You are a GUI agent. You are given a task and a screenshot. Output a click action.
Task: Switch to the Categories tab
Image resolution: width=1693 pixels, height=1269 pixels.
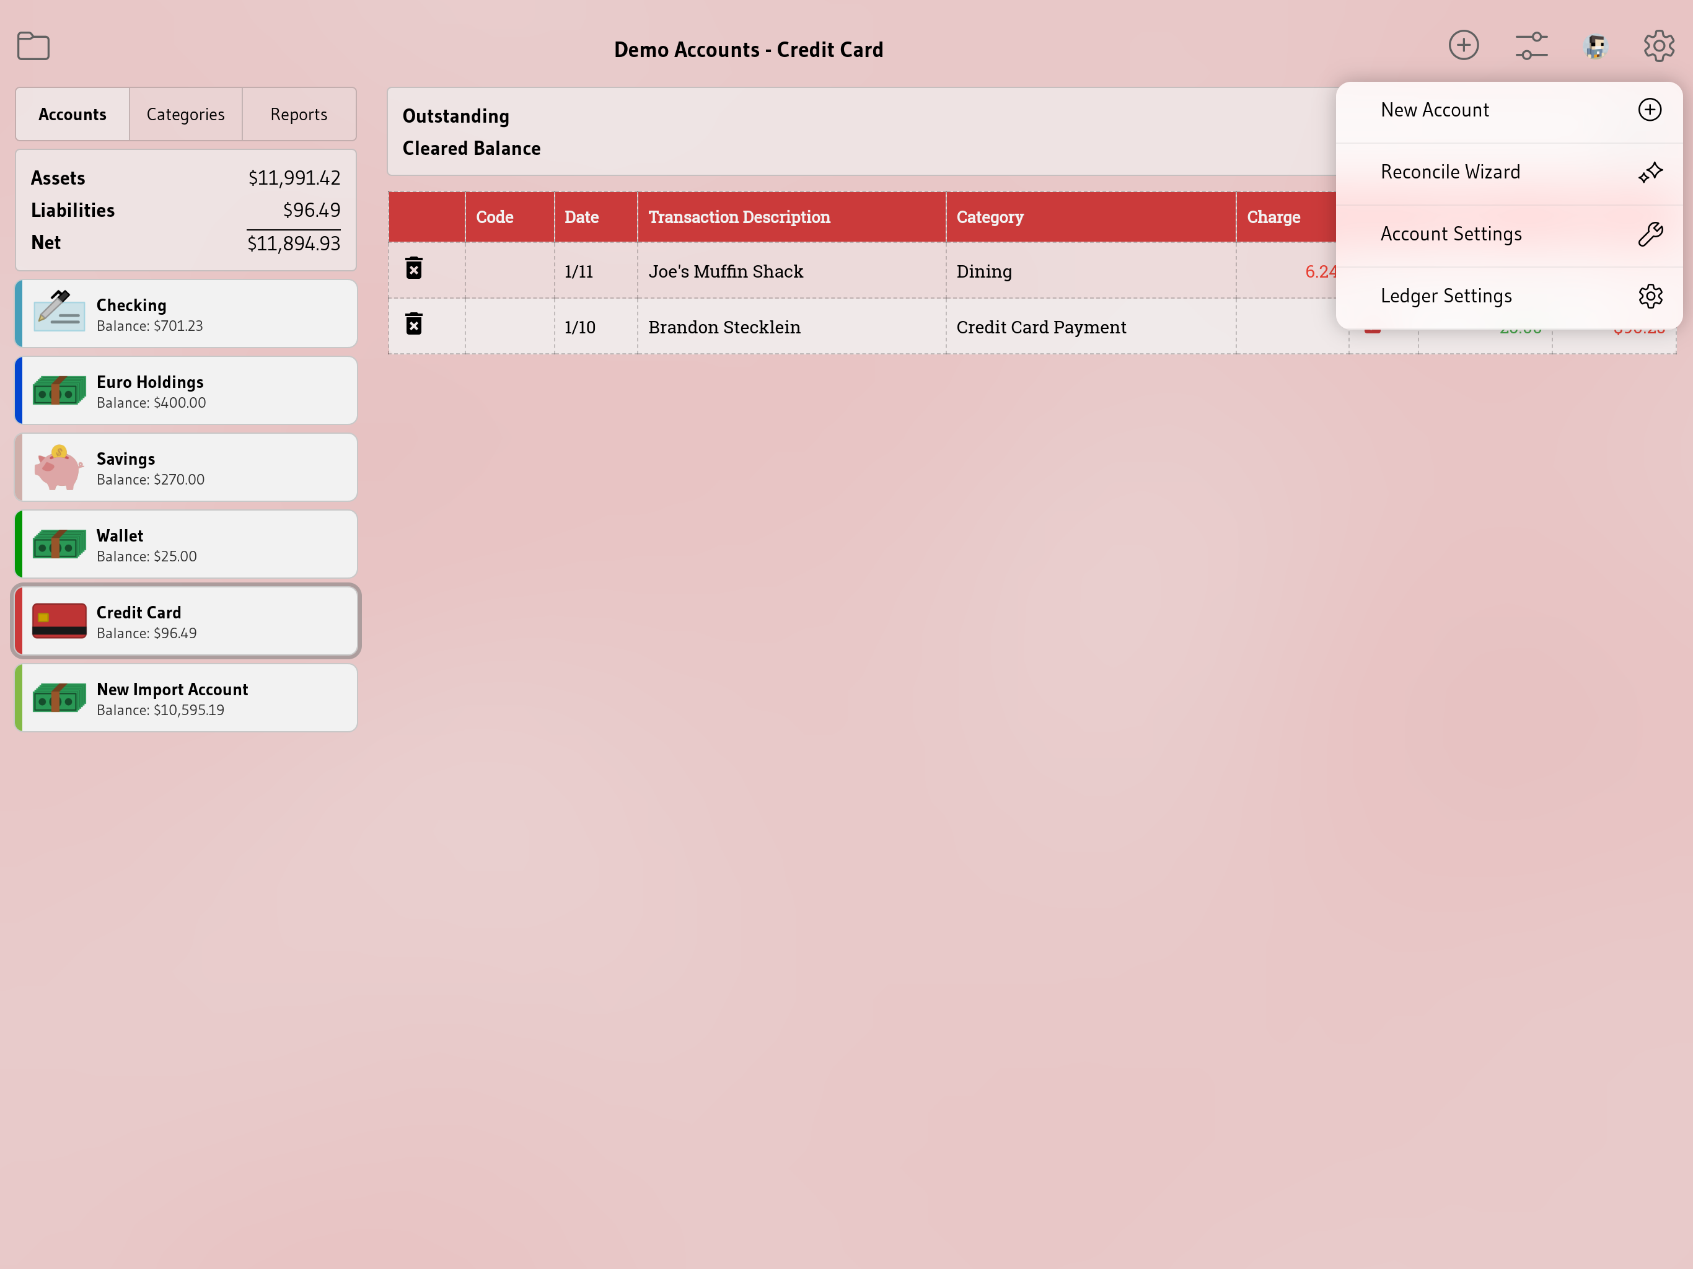click(185, 115)
